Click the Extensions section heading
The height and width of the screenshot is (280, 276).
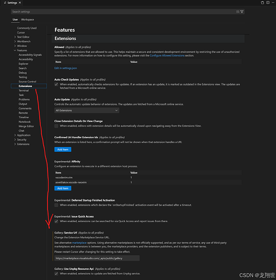[66, 39]
